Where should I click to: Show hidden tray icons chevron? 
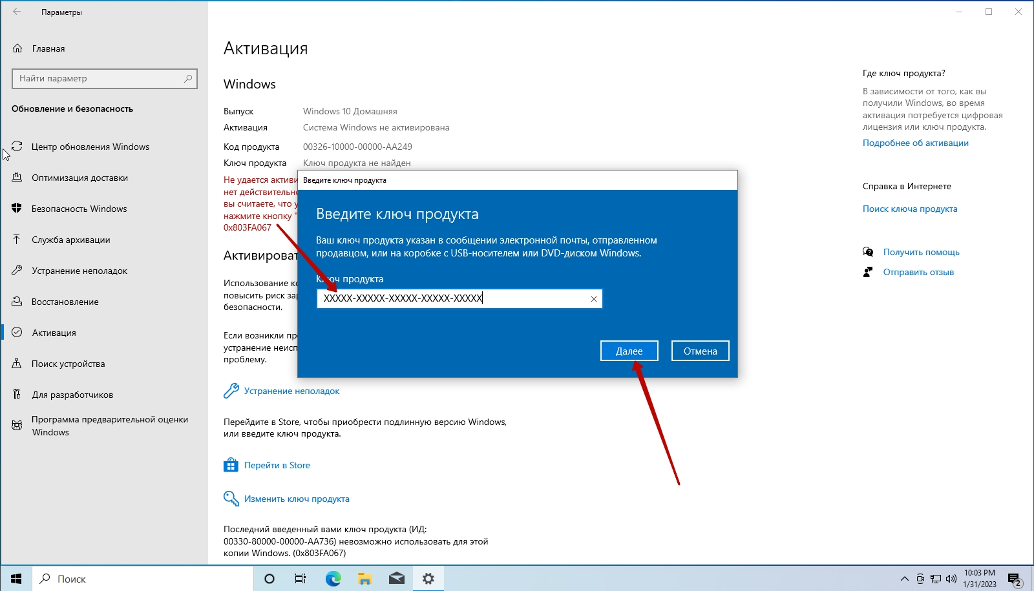point(904,579)
